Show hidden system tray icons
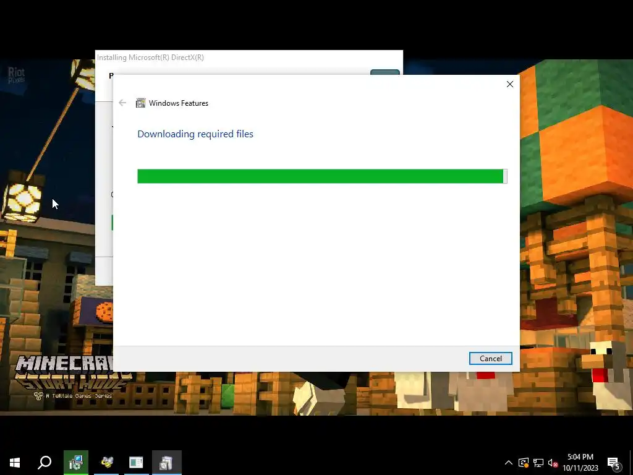 coord(509,463)
